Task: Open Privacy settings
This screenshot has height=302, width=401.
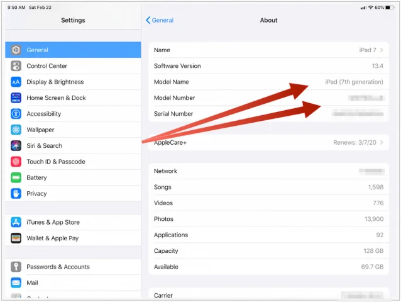Action: 73,194
